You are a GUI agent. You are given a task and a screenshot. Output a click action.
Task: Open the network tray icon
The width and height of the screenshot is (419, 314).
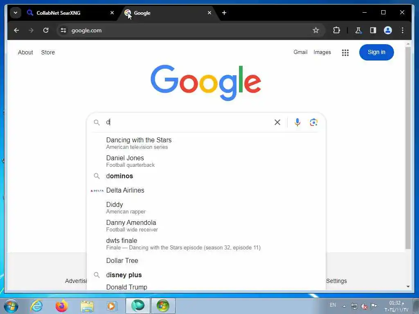coord(354,306)
